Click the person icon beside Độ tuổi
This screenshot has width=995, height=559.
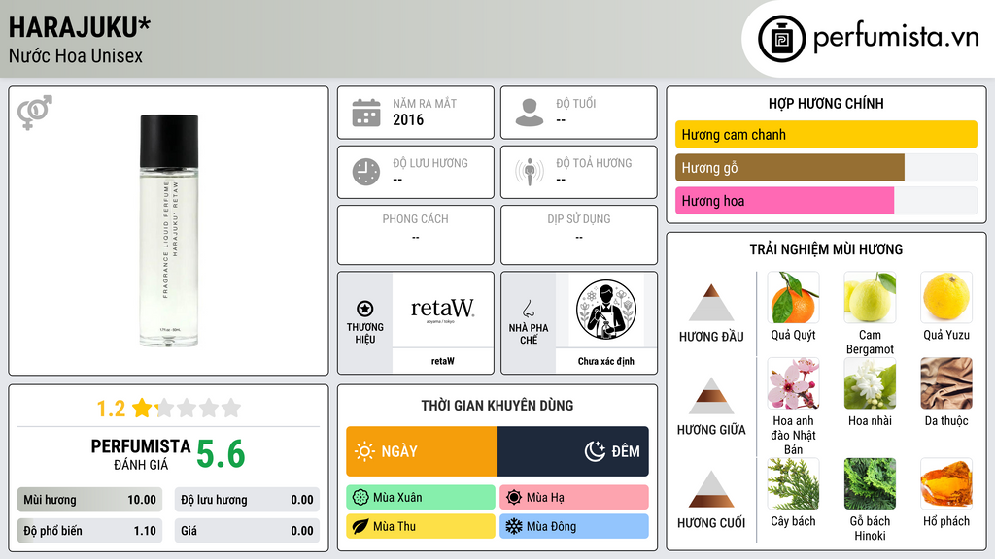click(530, 113)
